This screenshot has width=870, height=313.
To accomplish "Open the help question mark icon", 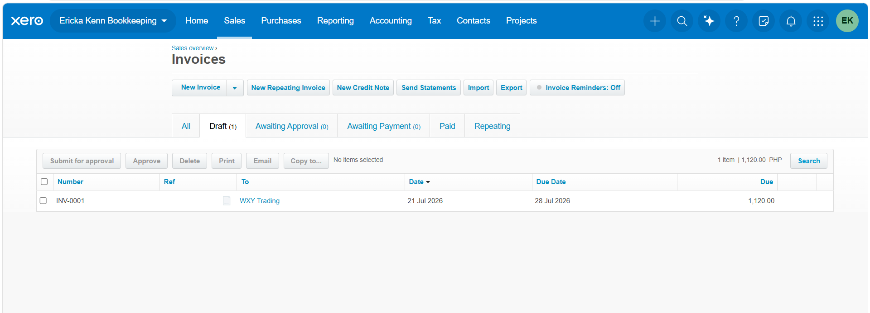I will (736, 21).
